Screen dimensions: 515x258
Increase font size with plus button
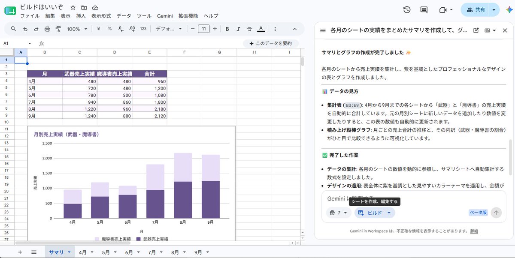[215, 29]
